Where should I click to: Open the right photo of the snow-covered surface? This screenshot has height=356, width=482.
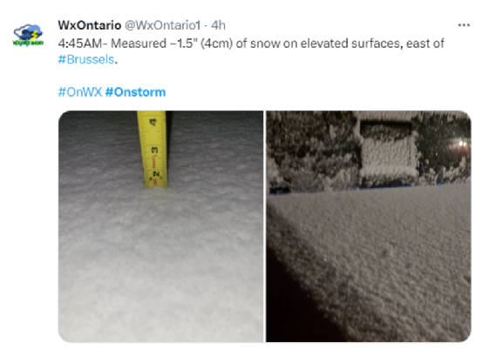(x=369, y=226)
